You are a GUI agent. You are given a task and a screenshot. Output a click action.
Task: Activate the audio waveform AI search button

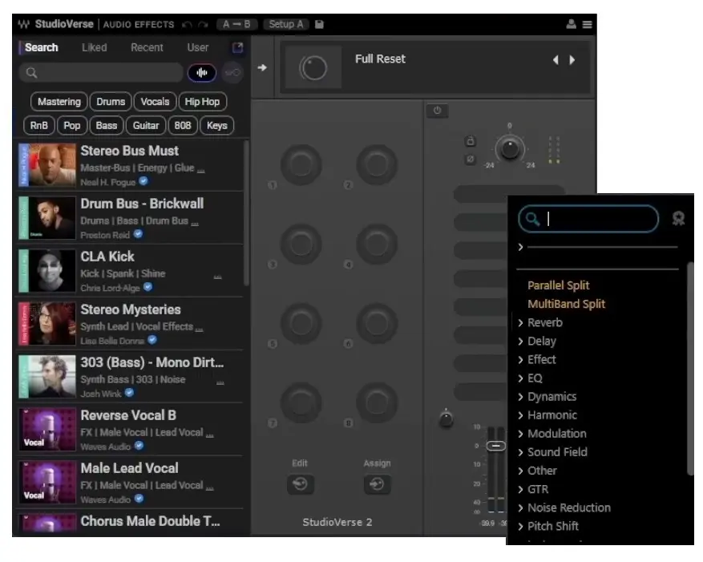[x=202, y=73]
